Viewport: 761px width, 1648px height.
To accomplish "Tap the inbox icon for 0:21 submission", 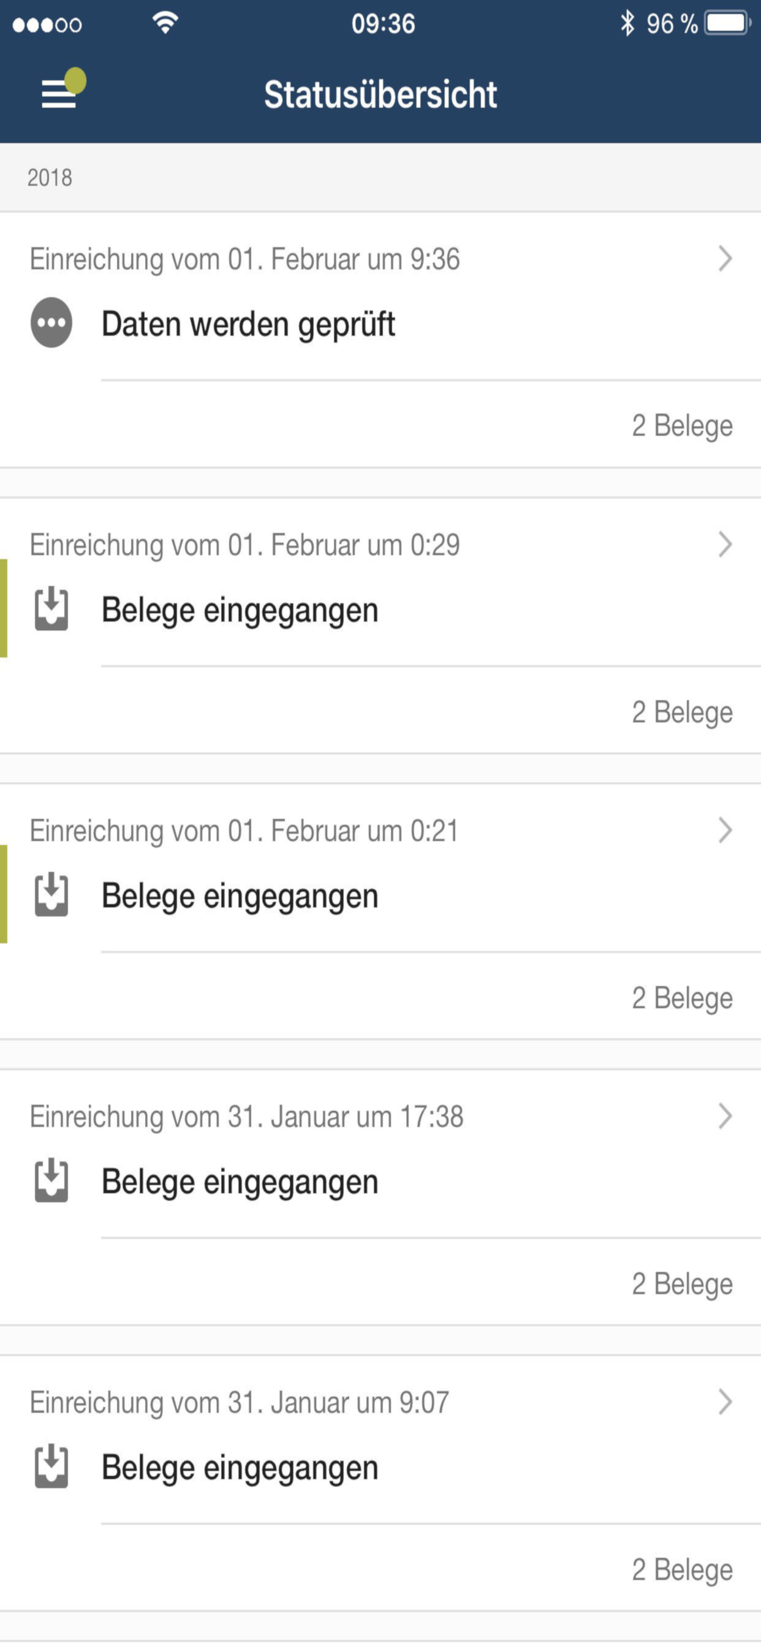I will tap(51, 895).
